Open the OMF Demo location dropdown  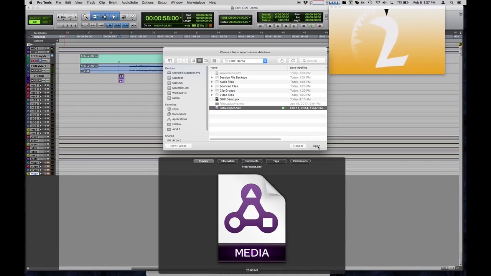pos(245,61)
